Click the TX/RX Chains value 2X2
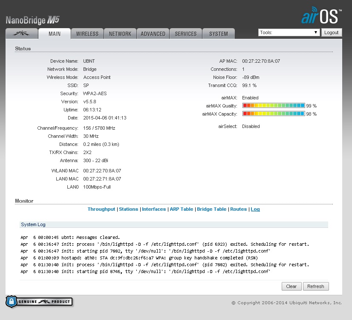Viewport: 352px width, 320px height. (87, 152)
